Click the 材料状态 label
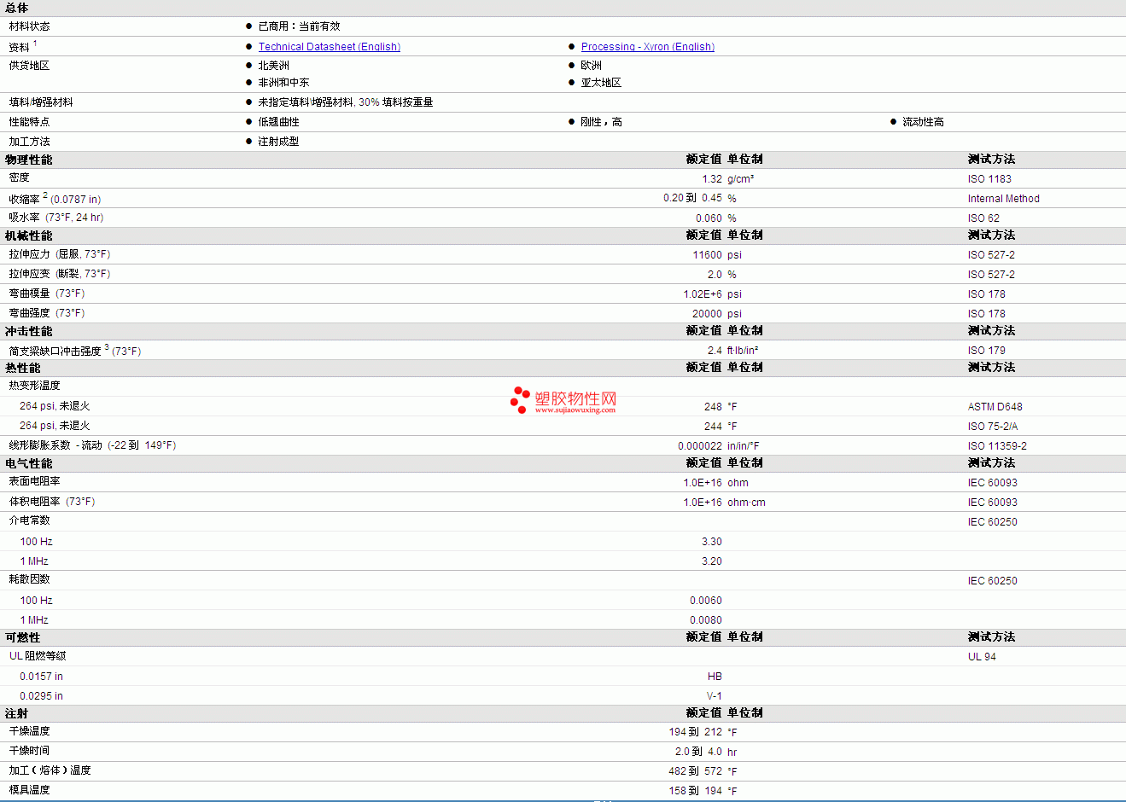This screenshot has width=1126, height=802. pyautogui.click(x=30, y=26)
